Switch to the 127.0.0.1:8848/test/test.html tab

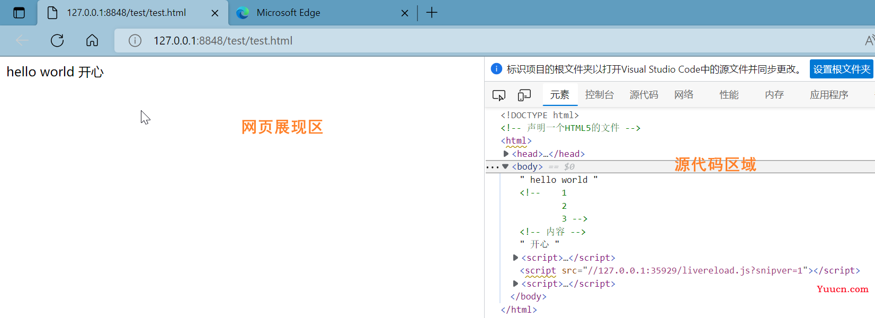(132, 13)
